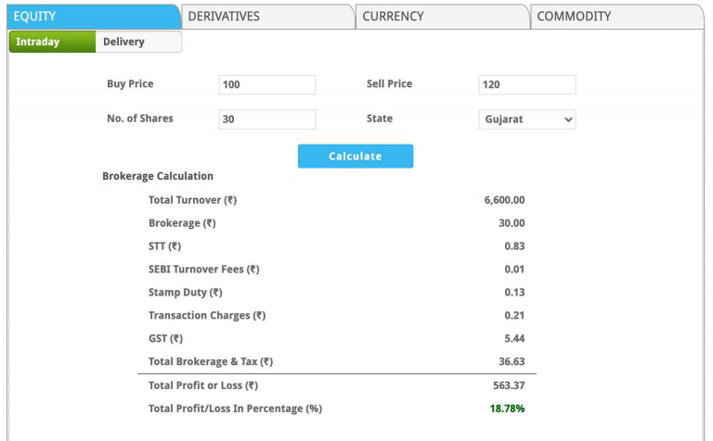Click the Total Brokerage & Tax value 36.63

[x=511, y=361]
